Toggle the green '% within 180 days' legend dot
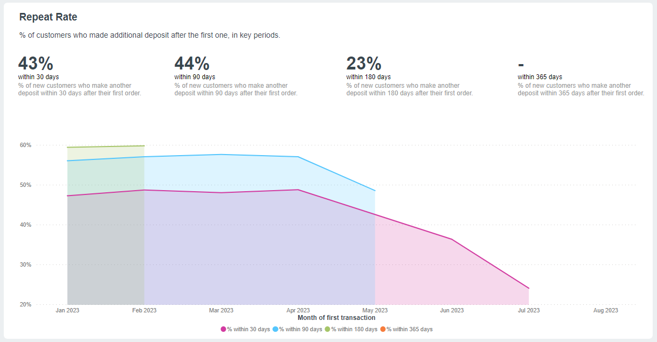 pos(328,329)
